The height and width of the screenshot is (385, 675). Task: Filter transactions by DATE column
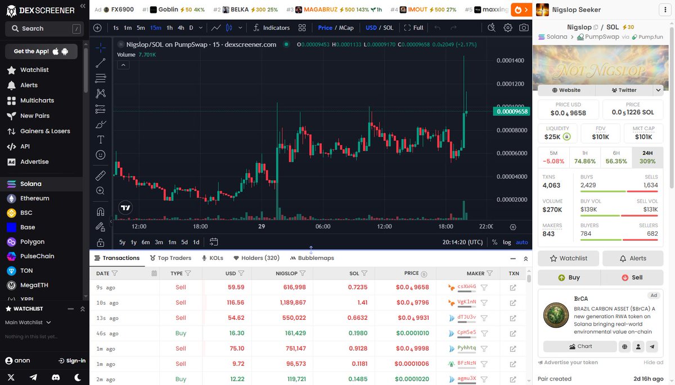(115, 273)
